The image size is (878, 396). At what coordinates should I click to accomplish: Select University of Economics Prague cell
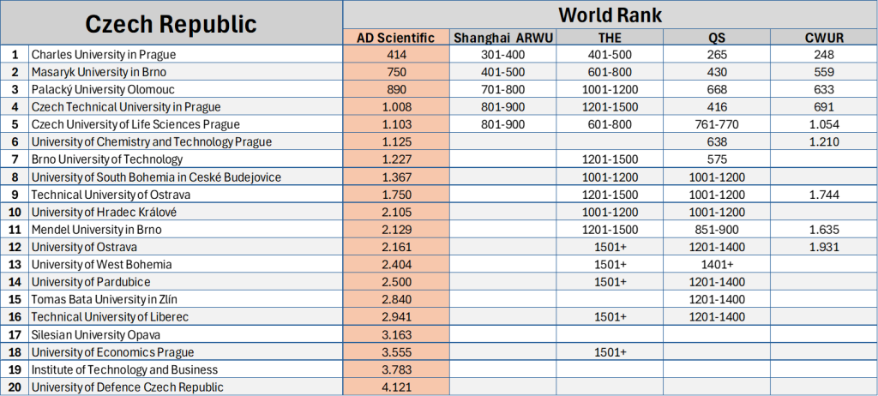112,352
